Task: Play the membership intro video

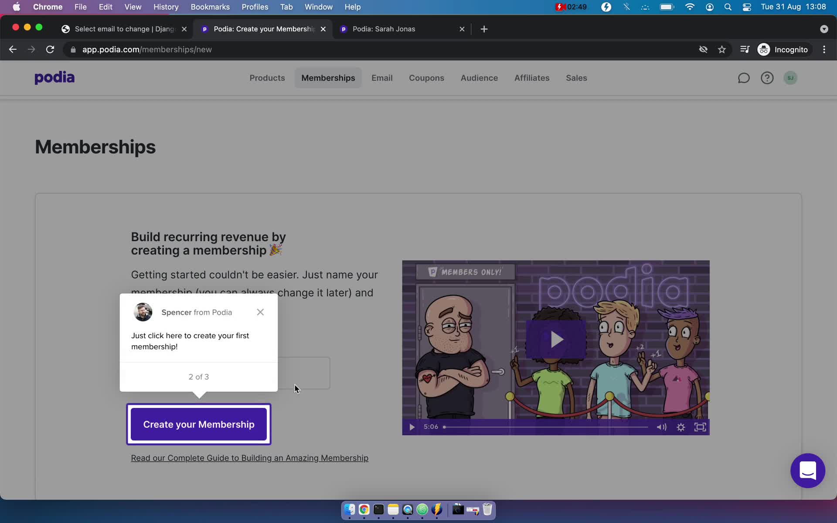Action: [x=555, y=339]
